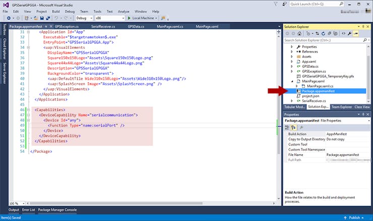
Task: Click the feedback icon near Quick Launch
Action: (x=284, y=4)
